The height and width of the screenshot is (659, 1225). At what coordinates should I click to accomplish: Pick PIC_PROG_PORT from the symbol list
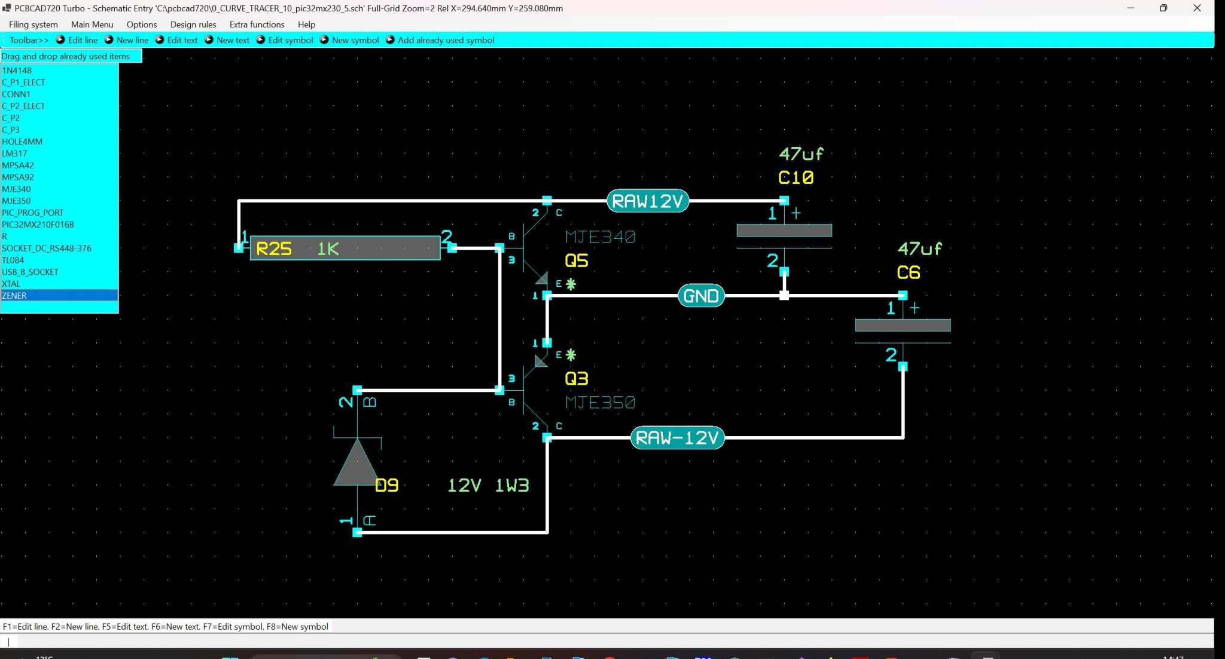tap(59, 213)
